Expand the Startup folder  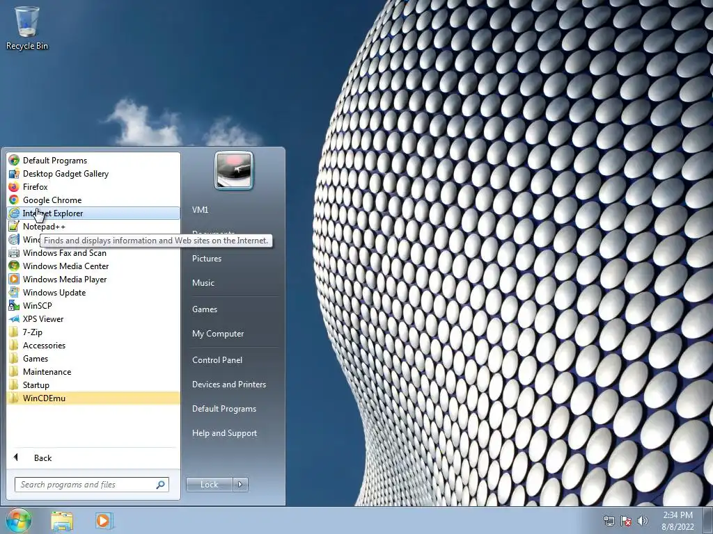[93, 385]
